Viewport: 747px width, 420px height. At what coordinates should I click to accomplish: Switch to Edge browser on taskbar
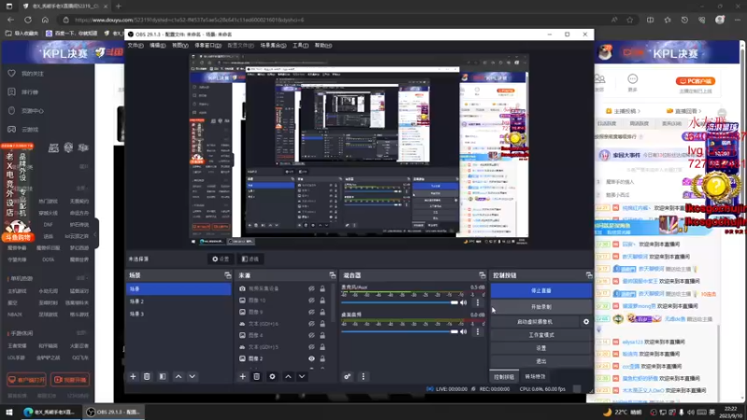tap(49, 412)
